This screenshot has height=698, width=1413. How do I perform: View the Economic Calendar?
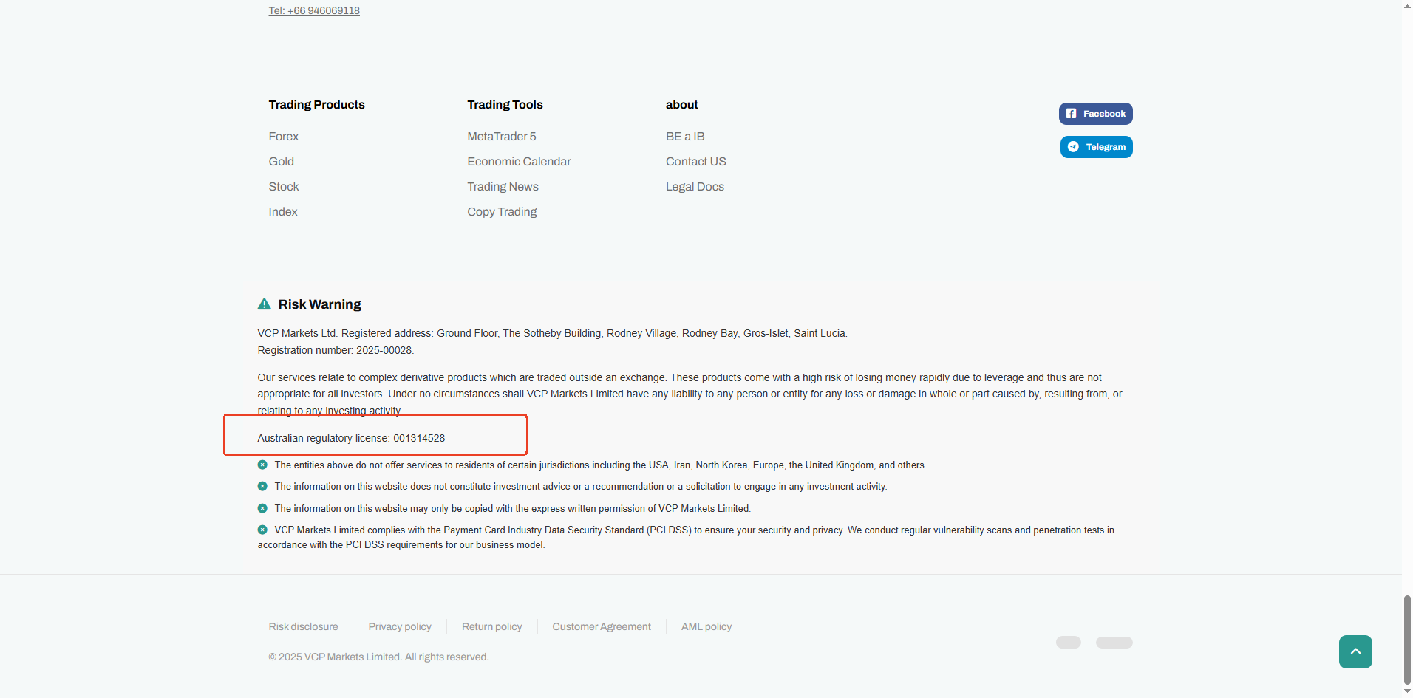pyautogui.click(x=519, y=162)
